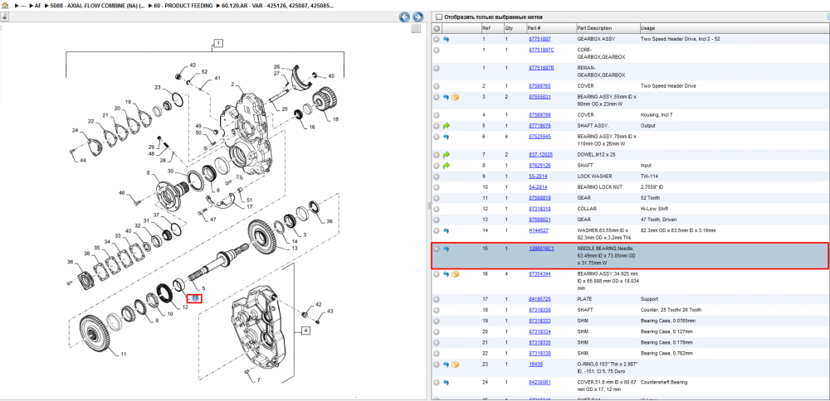This screenshot has height=401, width=830.
Task: Add part 87751887R with its plus icon
Action: point(437,68)
